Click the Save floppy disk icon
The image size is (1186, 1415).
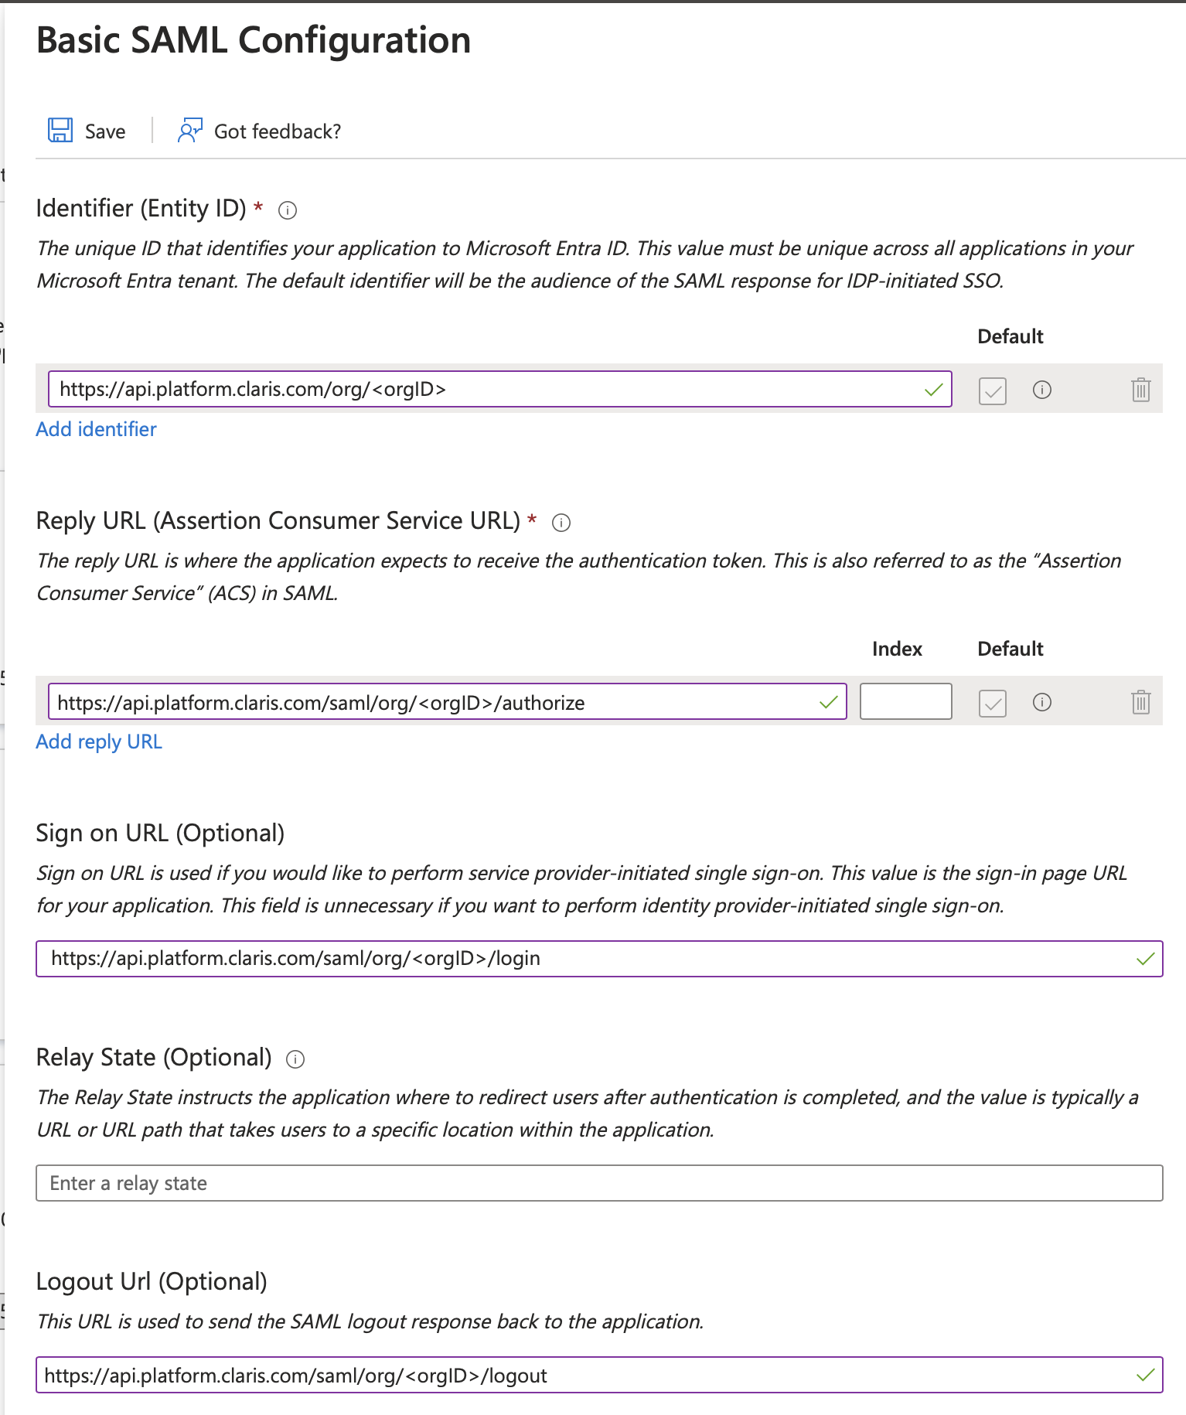pyautogui.click(x=60, y=131)
